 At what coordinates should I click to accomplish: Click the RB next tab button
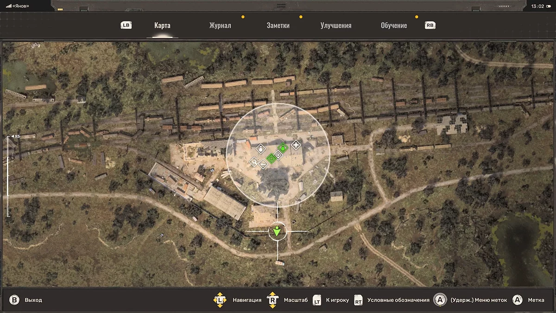[x=430, y=26]
